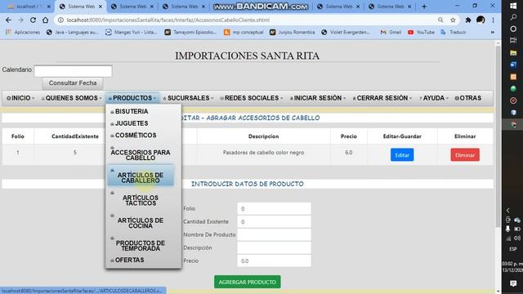Open the Tamayomi Episodio bookmark
The image size is (523, 294).
(x=190, y=33)
